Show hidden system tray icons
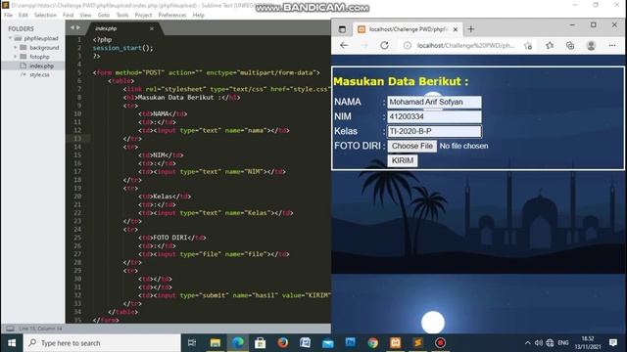 (x=527, y=343)
